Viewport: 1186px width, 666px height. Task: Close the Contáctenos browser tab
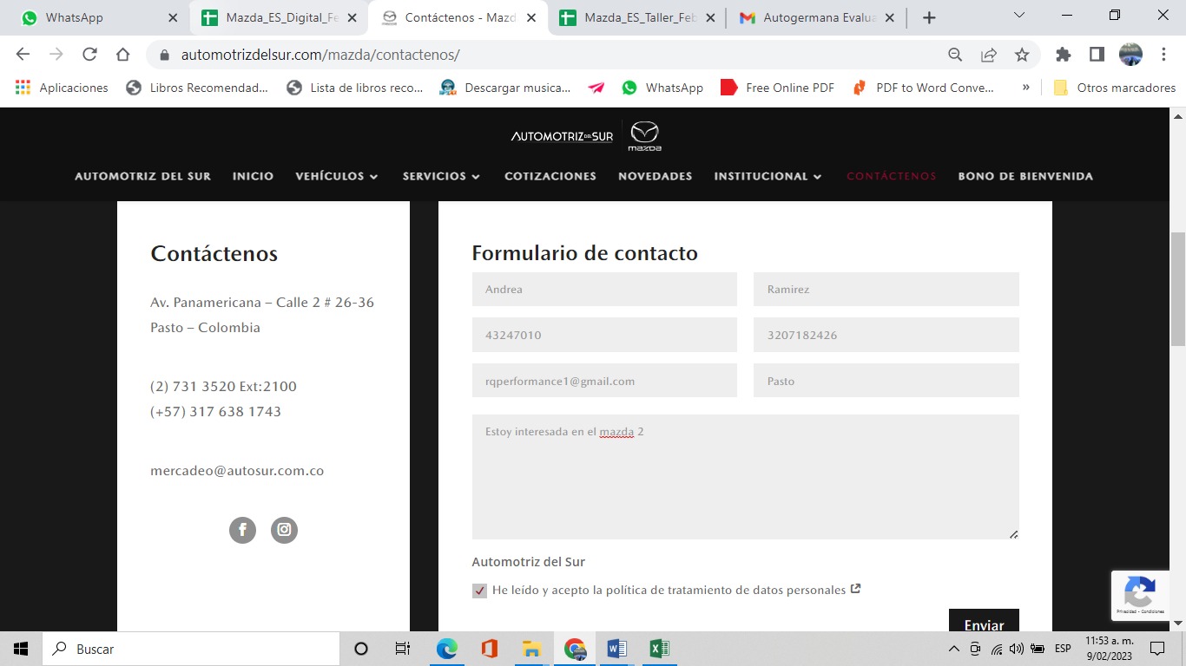coord(530,17)
